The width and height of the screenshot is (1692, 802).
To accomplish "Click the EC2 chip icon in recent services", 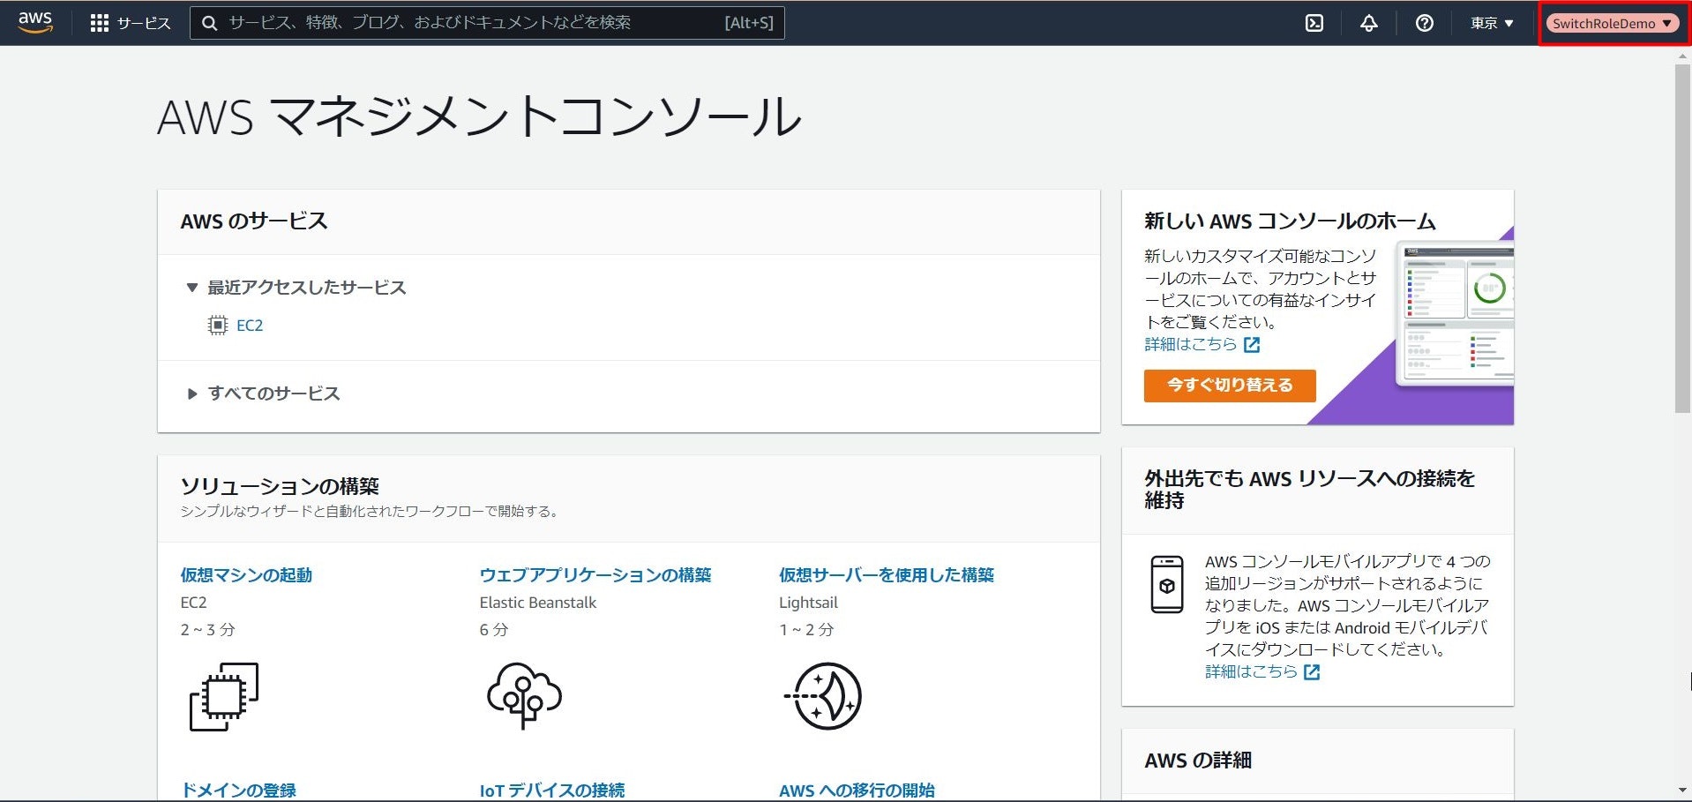I will tap(217, 326).
